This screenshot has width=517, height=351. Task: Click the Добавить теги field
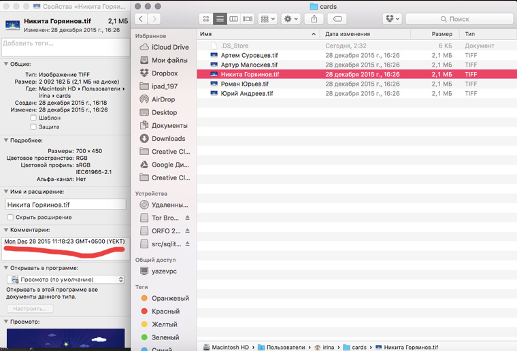(65, 47)
